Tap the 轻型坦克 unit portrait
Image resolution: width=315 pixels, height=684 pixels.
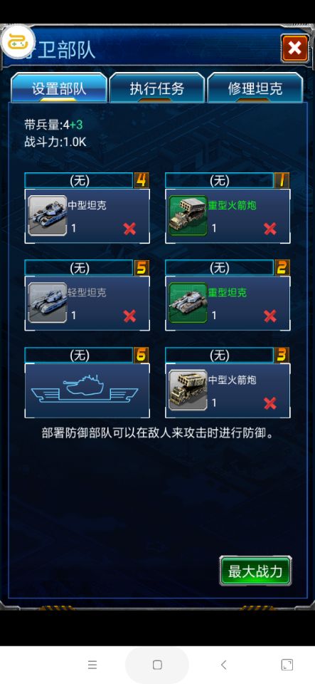48,303
